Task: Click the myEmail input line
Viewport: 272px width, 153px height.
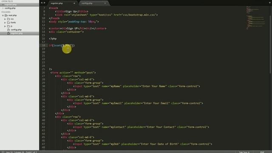Action: click(138, 103)
